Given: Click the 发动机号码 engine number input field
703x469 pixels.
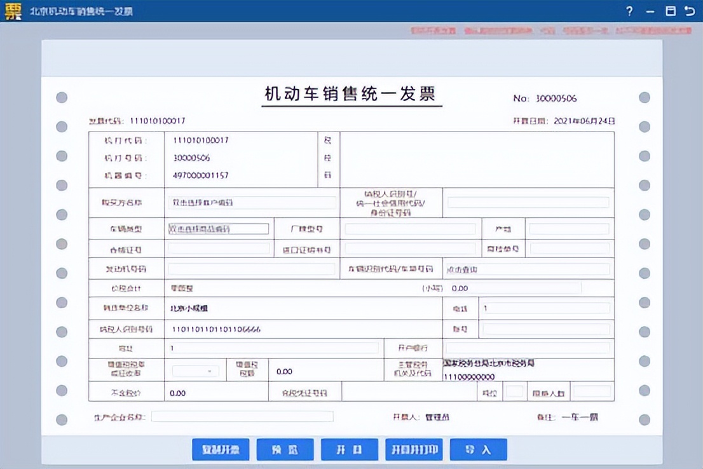Looking at the screenshot, I should point(252,268).
